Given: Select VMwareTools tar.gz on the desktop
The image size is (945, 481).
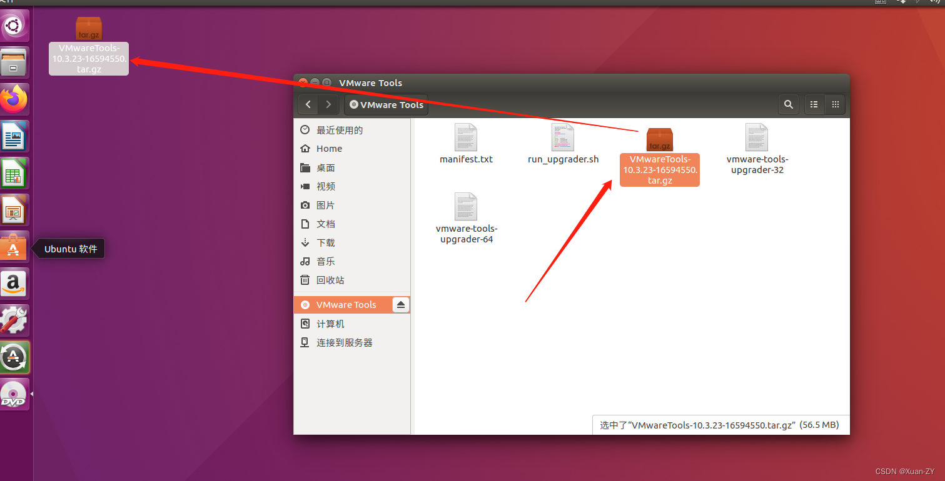Looking at the screenshot, I should tap(89, 46).
